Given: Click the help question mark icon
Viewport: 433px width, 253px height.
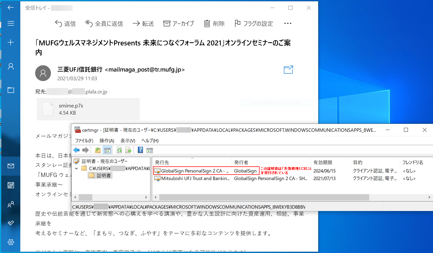Looking at the screenshot, I should click(140, 150).
